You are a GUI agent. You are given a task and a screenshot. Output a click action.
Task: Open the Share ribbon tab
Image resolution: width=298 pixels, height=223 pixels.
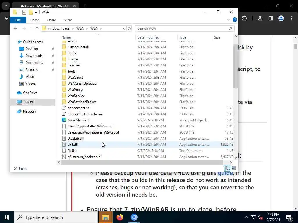point(52,20)
